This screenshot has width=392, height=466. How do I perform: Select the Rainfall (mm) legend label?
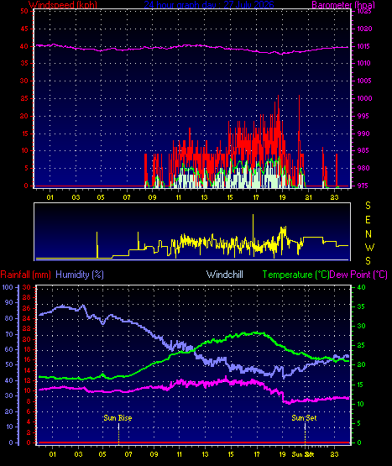point(25,275)
